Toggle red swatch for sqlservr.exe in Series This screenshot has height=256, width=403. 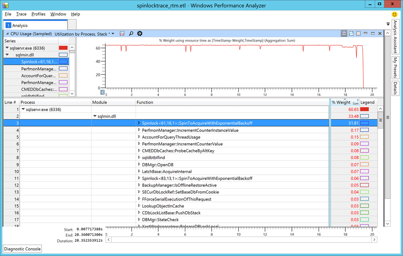click(63, 48)
